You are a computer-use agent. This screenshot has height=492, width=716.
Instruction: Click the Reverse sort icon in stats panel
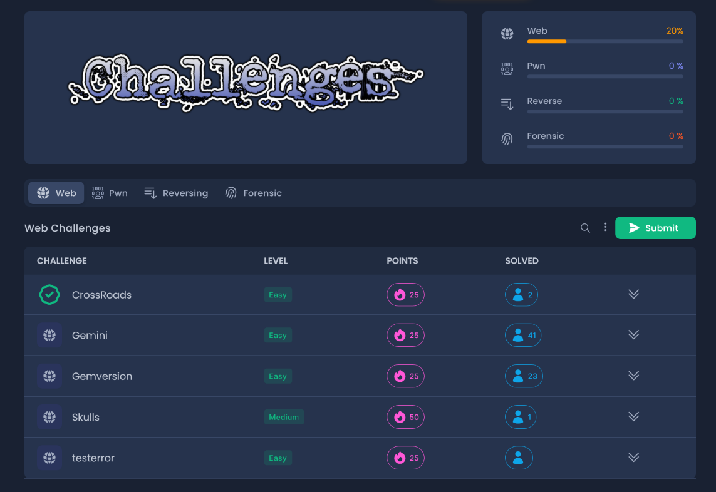point(507,104)
